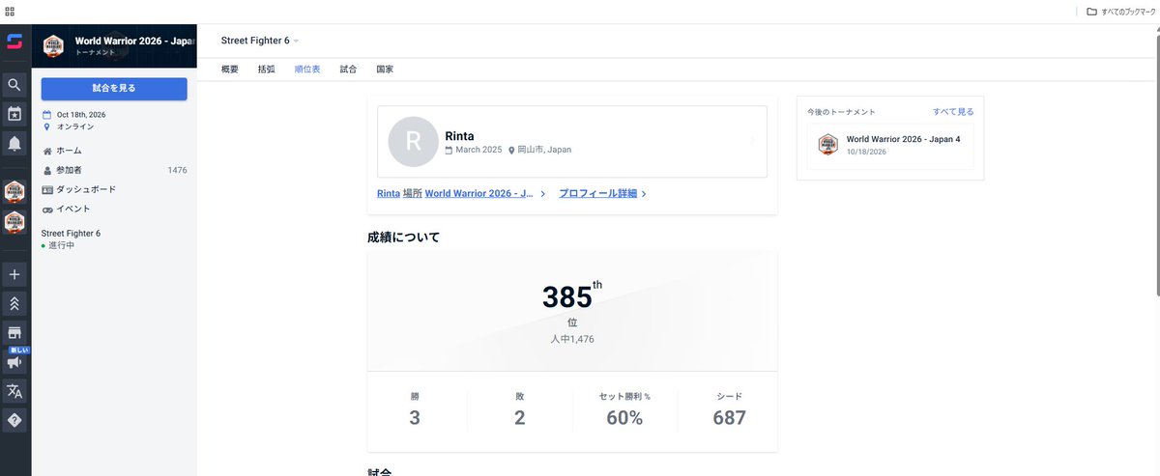This screenshot has height=476, width=1160.
Task: Open プロフィール詳細 link
Action: (x=602, y=194)
